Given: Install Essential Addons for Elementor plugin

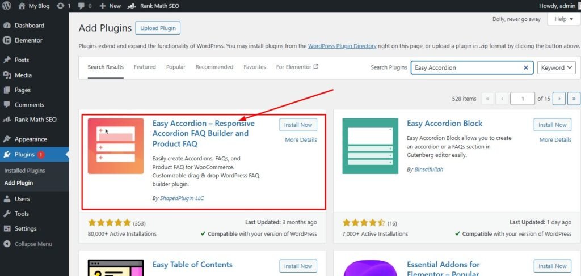Looking at the screenshot, I should pos(553,266).
